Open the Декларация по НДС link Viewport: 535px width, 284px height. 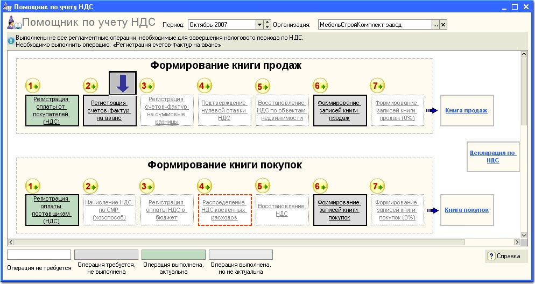pyautogui.click(x=492, y=157)
